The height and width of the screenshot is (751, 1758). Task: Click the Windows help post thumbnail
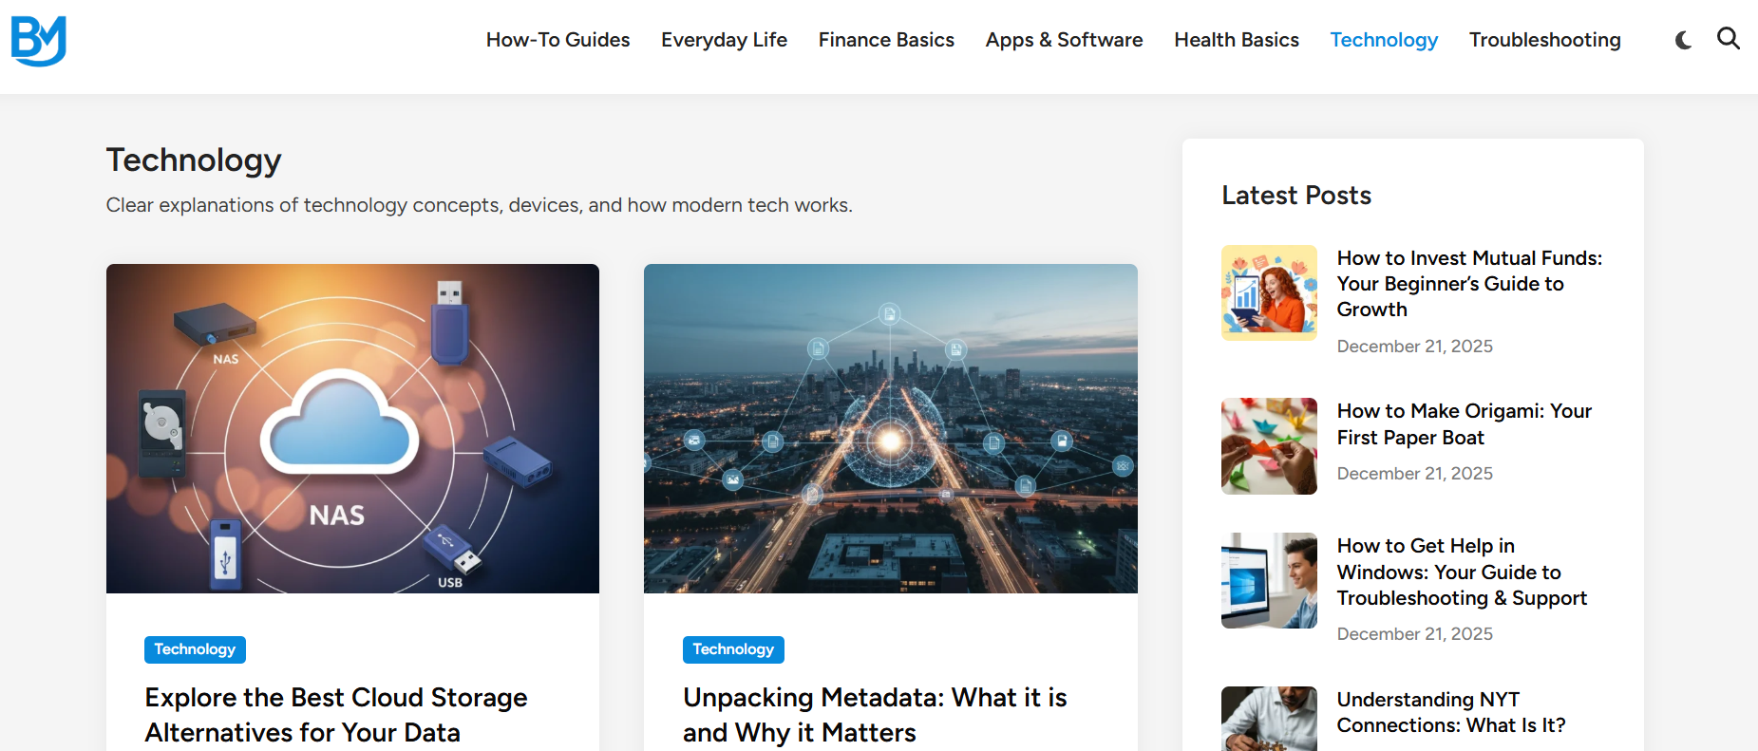click(x=1269, y=580)
